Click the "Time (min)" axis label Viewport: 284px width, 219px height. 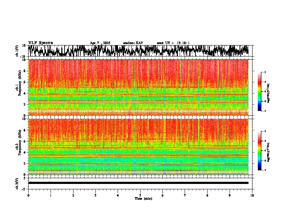[x=143, y=199]
